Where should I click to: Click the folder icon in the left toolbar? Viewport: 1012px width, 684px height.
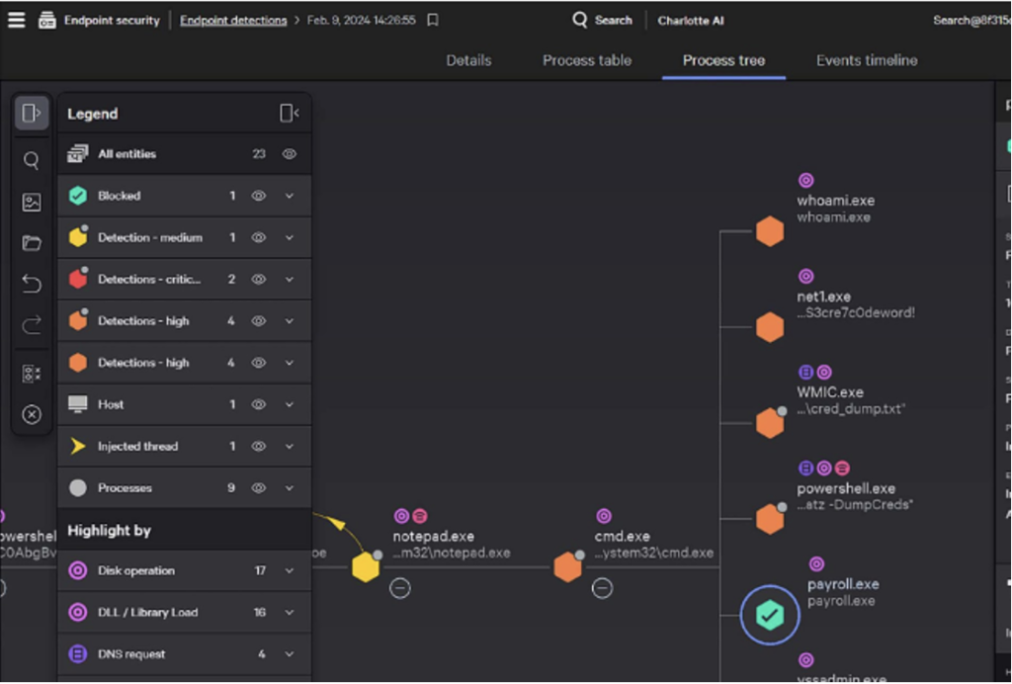(x=31, y=242)
